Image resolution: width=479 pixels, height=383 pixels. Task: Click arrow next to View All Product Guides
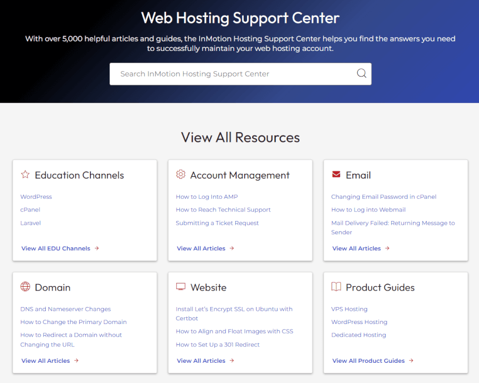(411, 361)
